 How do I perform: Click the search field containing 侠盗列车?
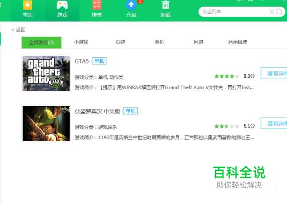tap(242, 12)
